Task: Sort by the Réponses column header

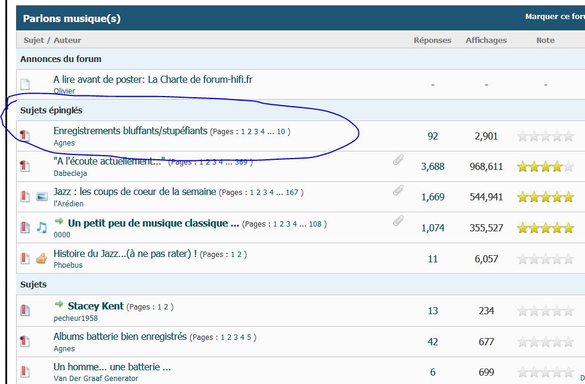Action: tap(432, 41)
